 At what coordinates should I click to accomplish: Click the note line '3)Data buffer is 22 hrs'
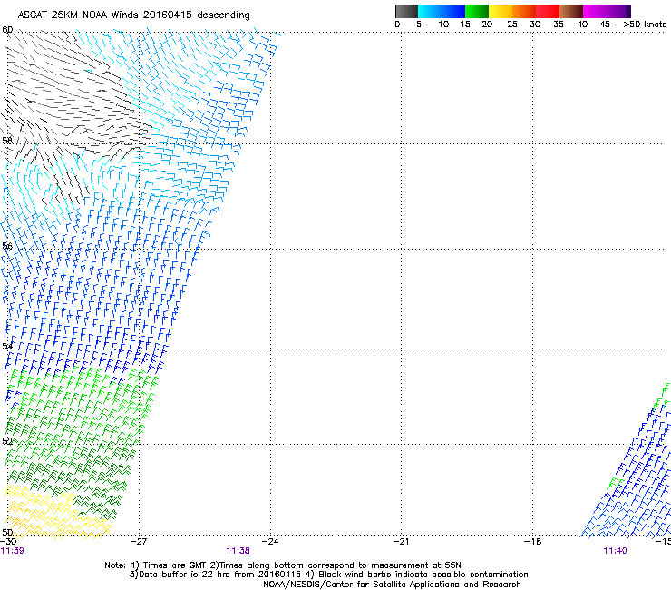328,575
